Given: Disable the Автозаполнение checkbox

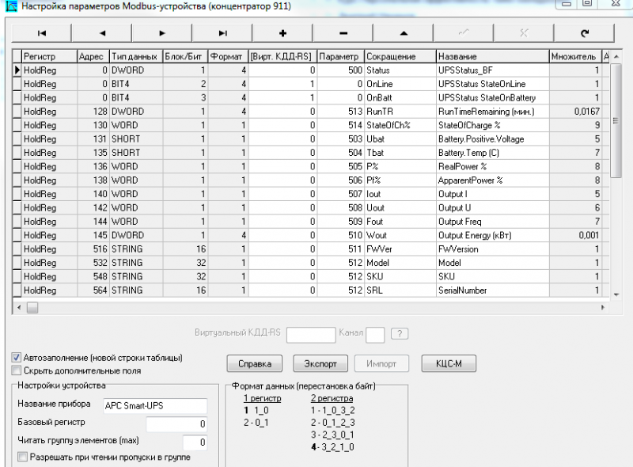Looking at the screenshot, I should click(17, 356).
